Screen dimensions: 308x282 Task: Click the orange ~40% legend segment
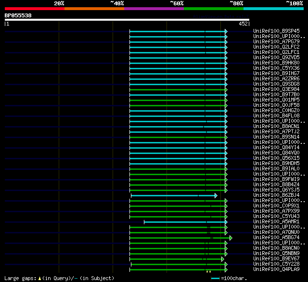pyautogui.click(x=94, y=9)
